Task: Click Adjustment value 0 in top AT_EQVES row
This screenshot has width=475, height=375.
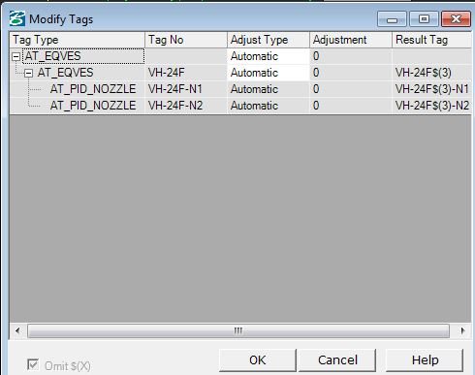Action: (x=351, y=56)
